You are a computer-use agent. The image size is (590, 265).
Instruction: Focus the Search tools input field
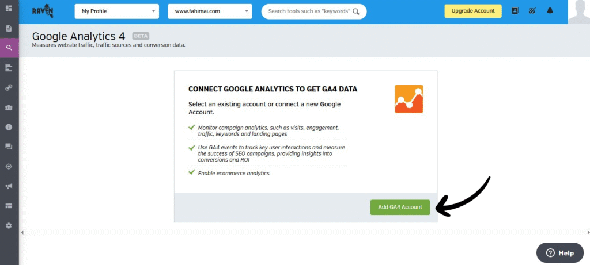(x=309, y=11)
